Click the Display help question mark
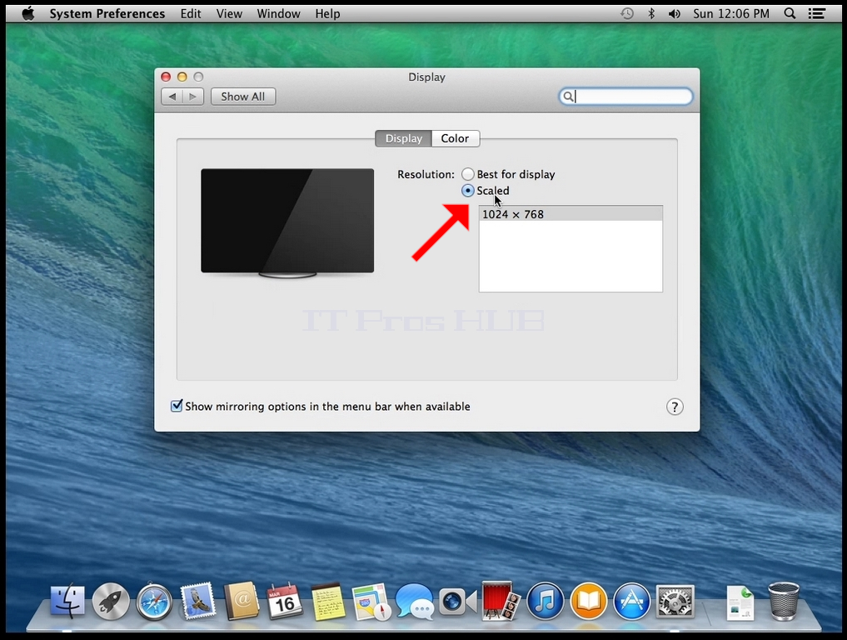847x640 pixels. 675,407
